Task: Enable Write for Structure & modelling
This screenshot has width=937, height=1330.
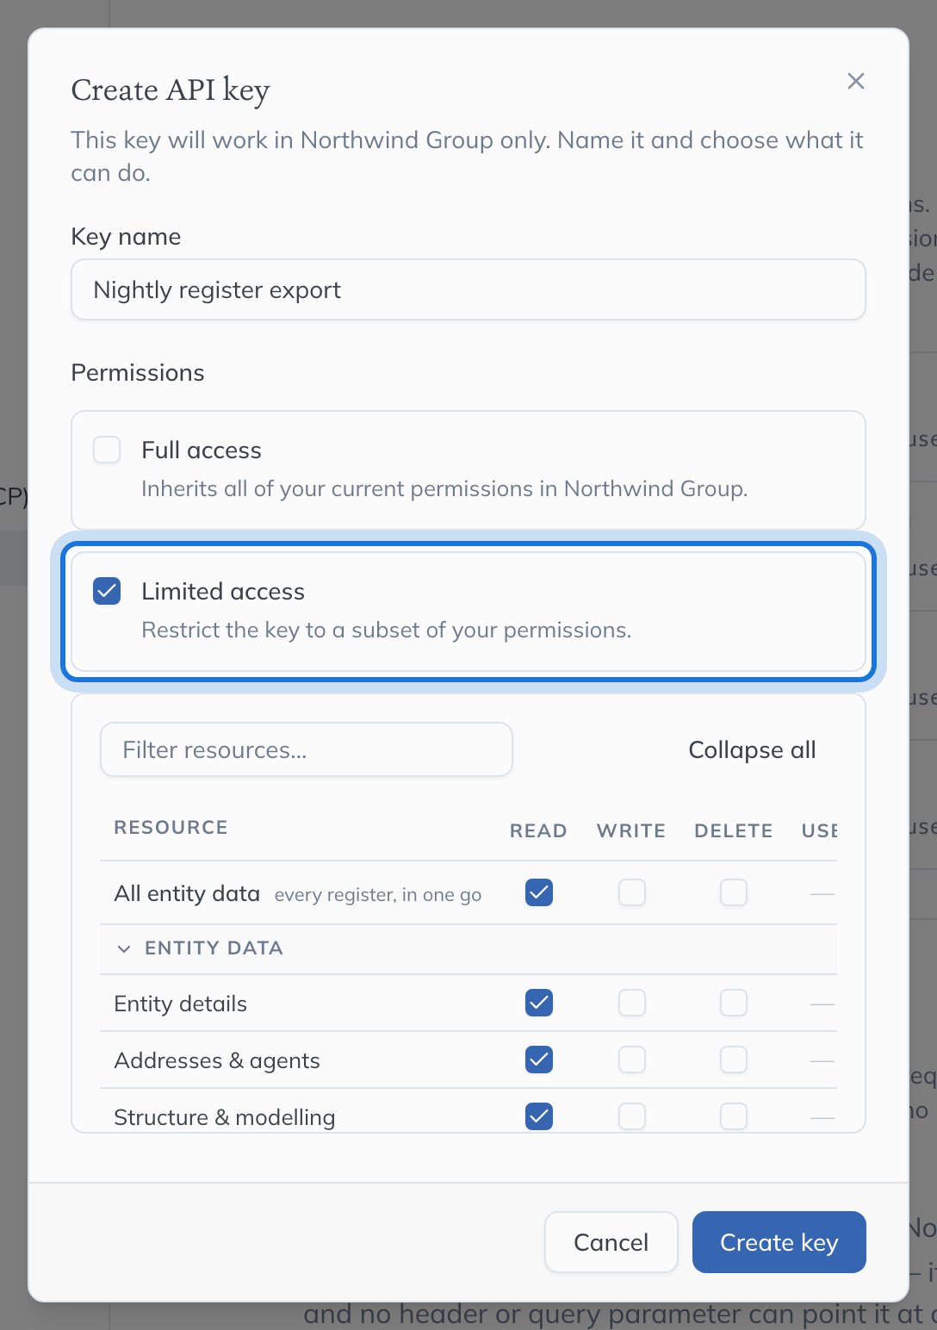Action: [x=632, y=1116]
